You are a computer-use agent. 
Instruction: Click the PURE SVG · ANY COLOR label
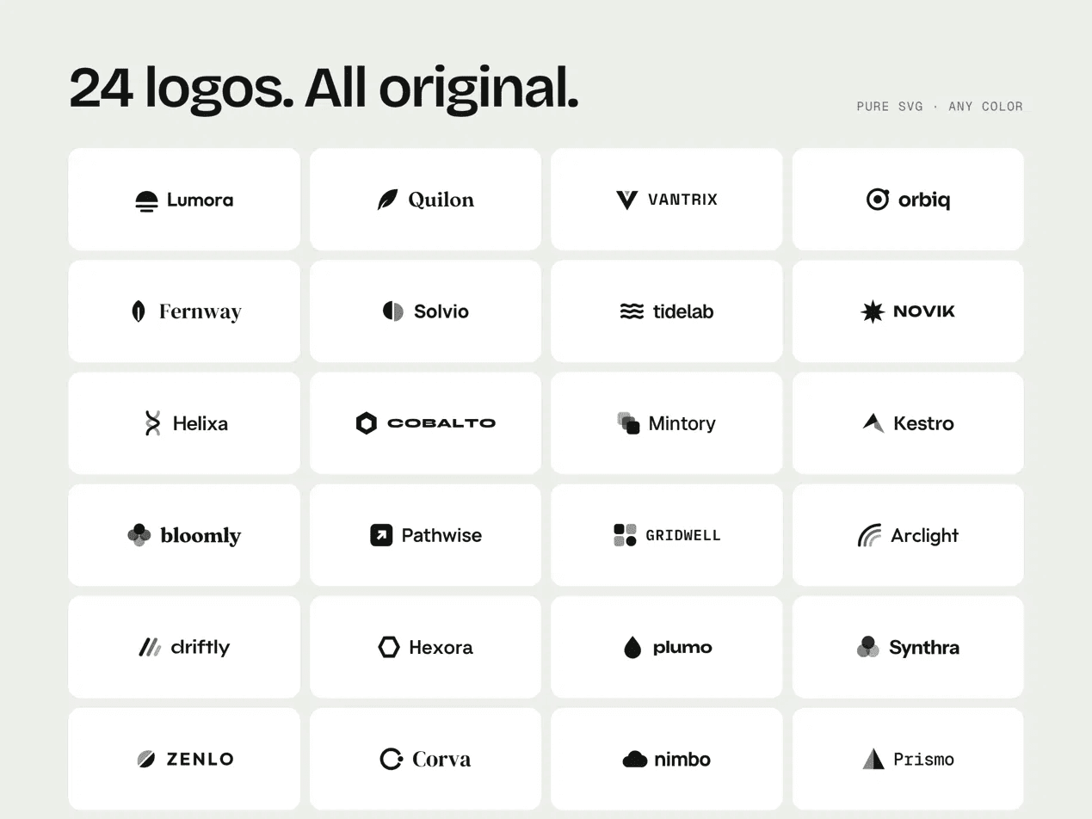(940, 107)
